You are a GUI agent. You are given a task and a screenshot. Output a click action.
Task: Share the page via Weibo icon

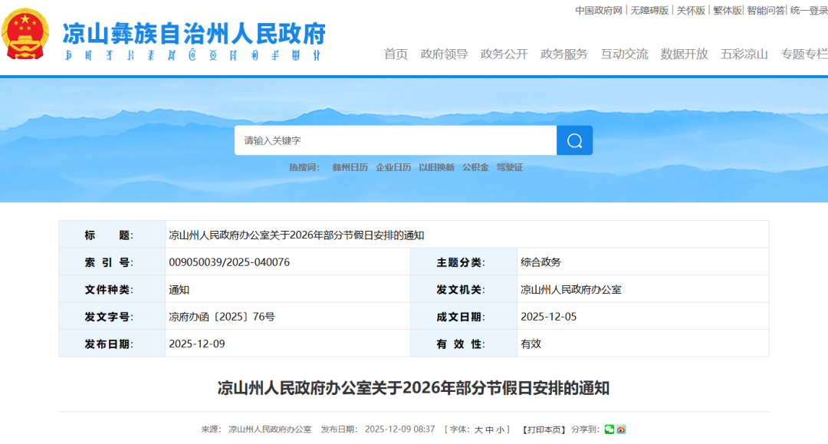click(621, 429)
